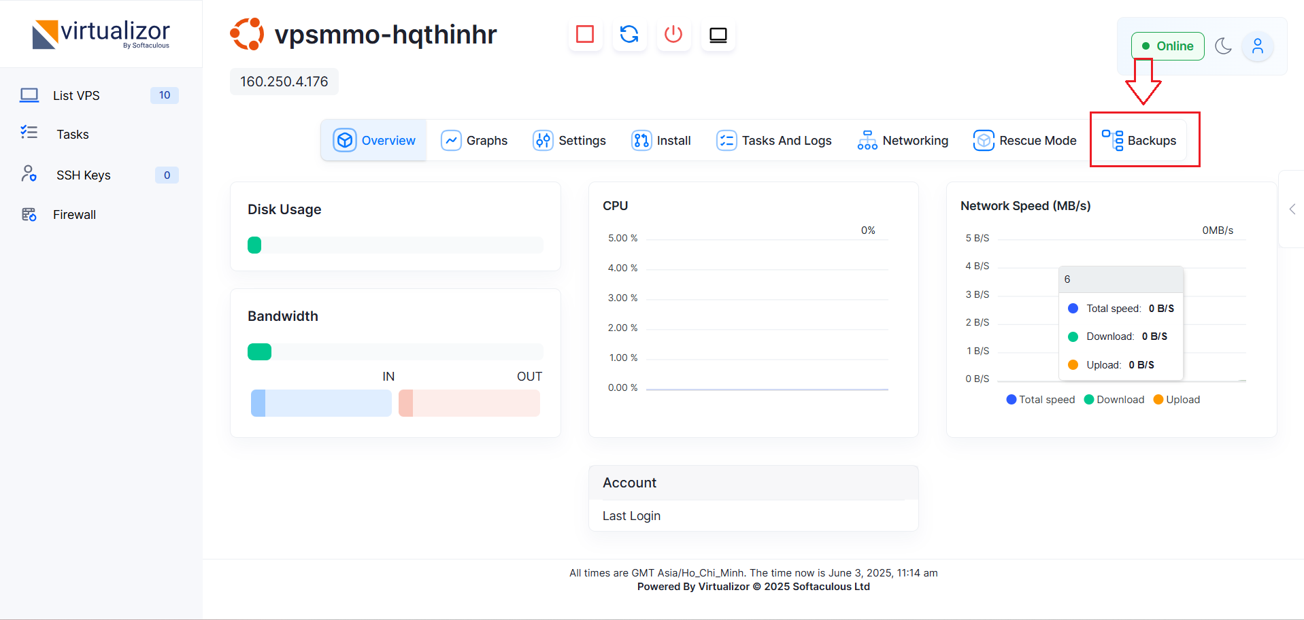1304x620 pixels.
Task: Click the blue Restart VPS icon
Action: coord(629,34)
